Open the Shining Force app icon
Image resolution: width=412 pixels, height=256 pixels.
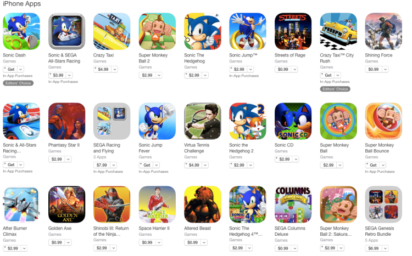pyautogui.click(x=383, y=31)
